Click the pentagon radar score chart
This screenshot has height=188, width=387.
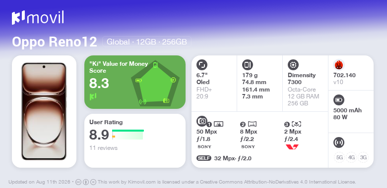point(155,83)
